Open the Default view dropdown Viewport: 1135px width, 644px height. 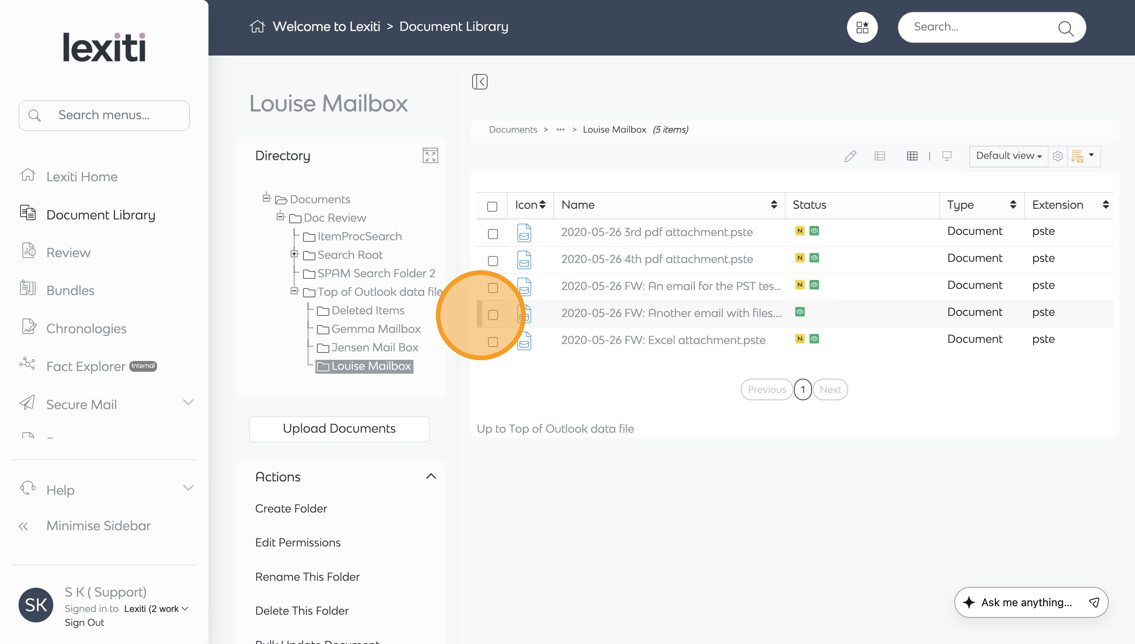click(x=1008, y=156)
